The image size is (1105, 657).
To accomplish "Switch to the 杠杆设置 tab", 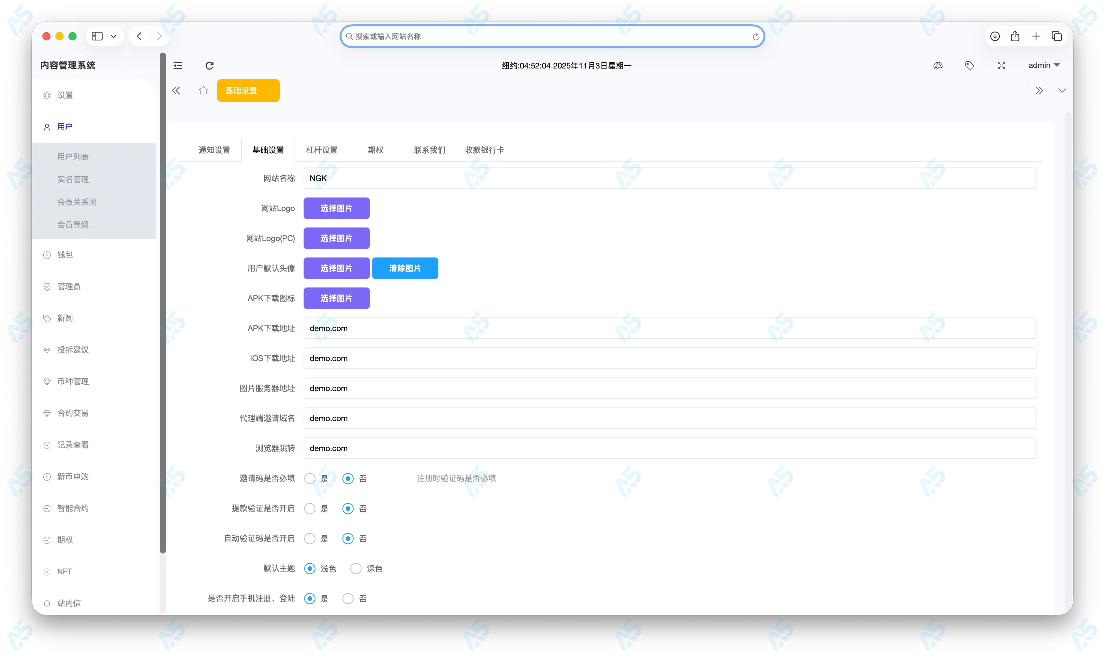I will click(322, 150).
